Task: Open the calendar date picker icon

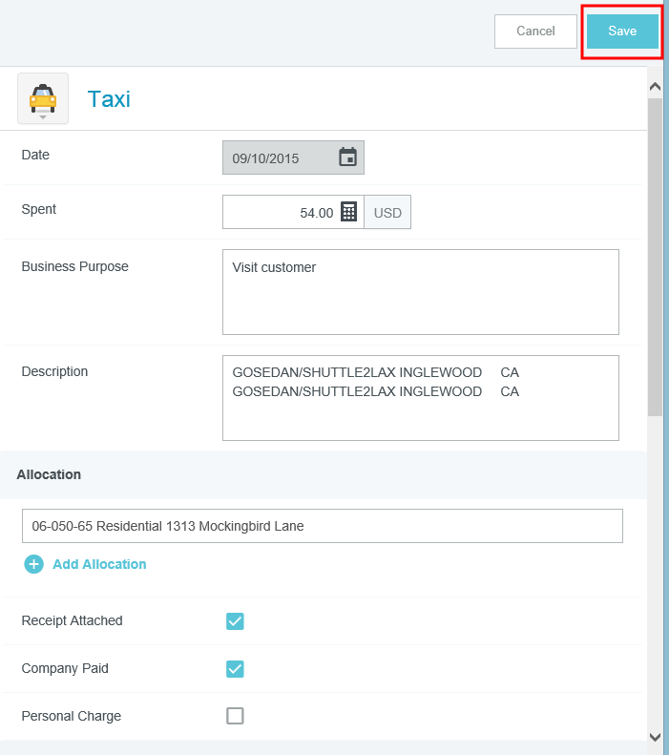Action: (347, 157)
